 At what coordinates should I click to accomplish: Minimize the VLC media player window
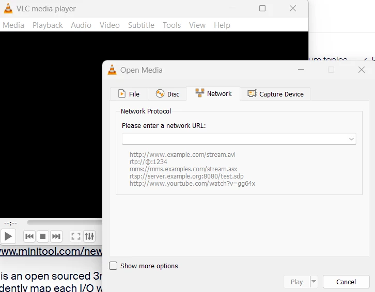tap(232, 8)
